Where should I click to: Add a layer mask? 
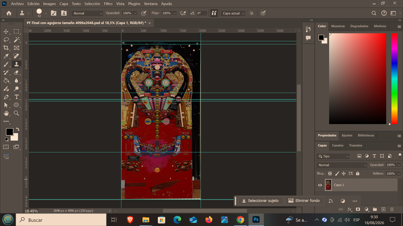click(358, 209)
